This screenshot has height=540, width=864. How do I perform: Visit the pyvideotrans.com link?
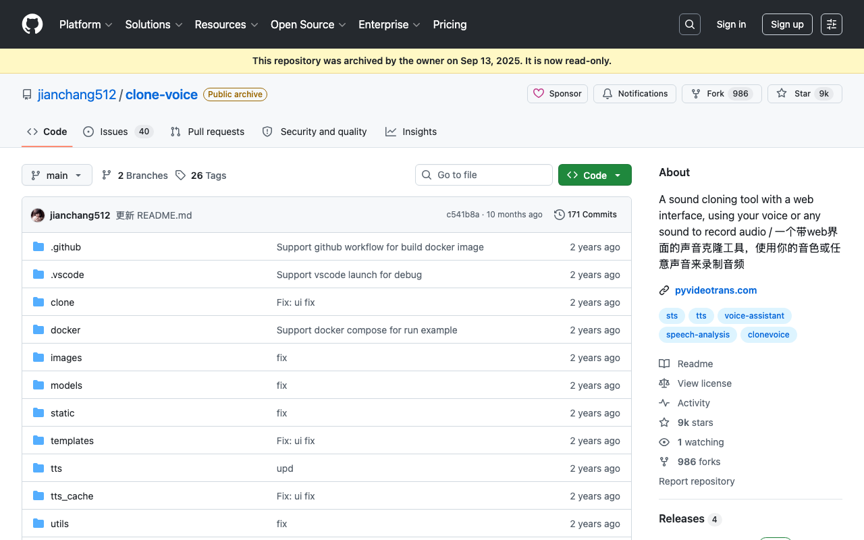tap(715, 290)
